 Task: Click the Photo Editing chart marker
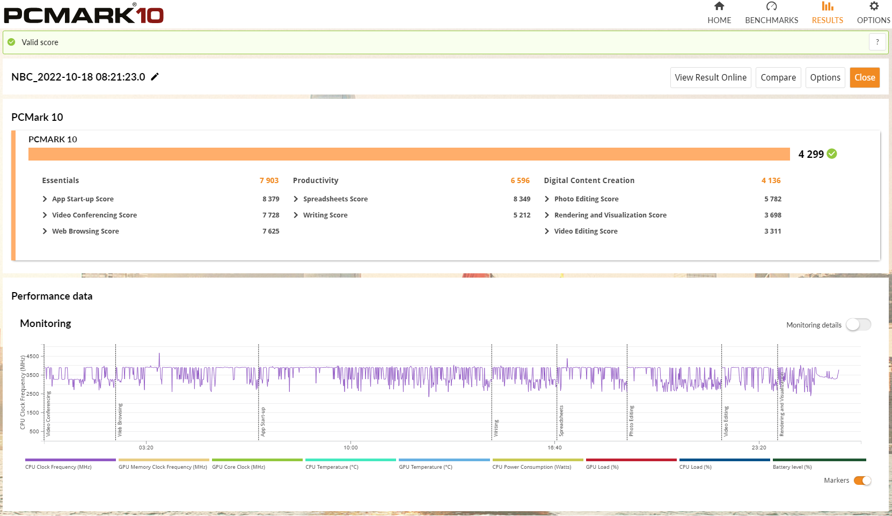pyautogui.click(x=631, y=420)
